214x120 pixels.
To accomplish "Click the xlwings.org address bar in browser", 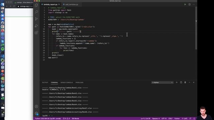I will [x=25, y=6].
